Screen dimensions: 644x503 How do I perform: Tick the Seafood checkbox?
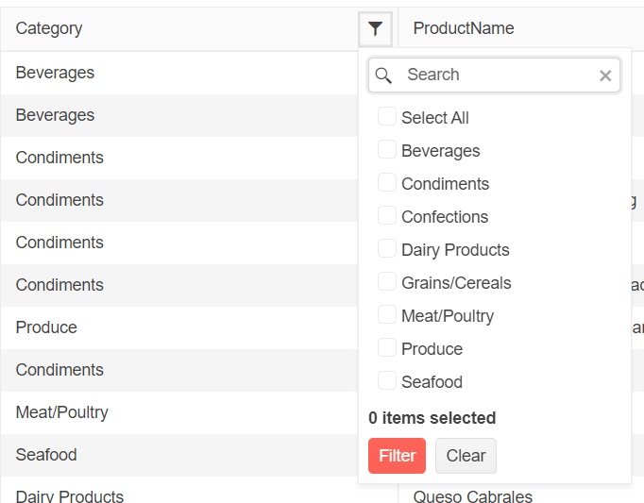[x=387, y=381]
